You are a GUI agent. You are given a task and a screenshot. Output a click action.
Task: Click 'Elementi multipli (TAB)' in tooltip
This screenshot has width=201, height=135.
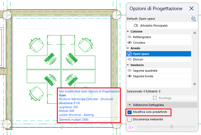(x=74, y=120)
